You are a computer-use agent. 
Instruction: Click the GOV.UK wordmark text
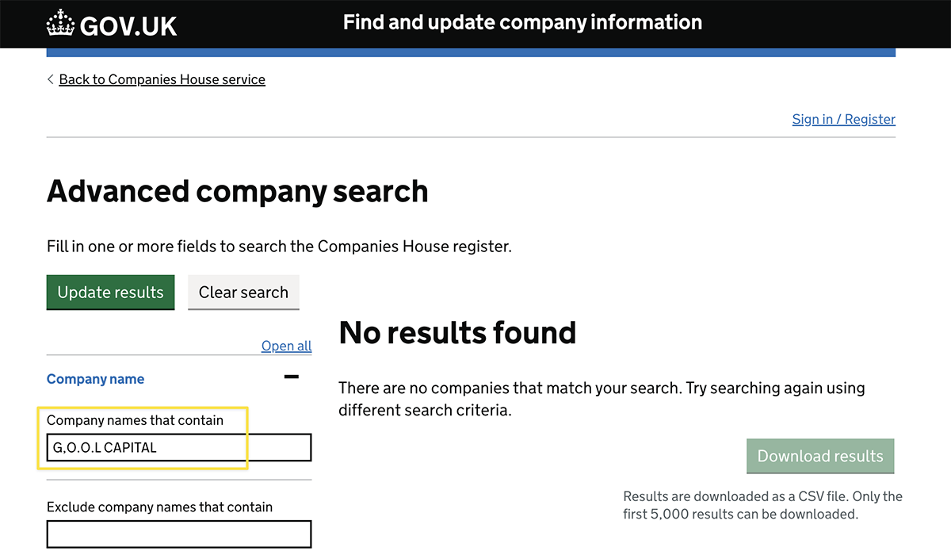[x=128, y=26]
